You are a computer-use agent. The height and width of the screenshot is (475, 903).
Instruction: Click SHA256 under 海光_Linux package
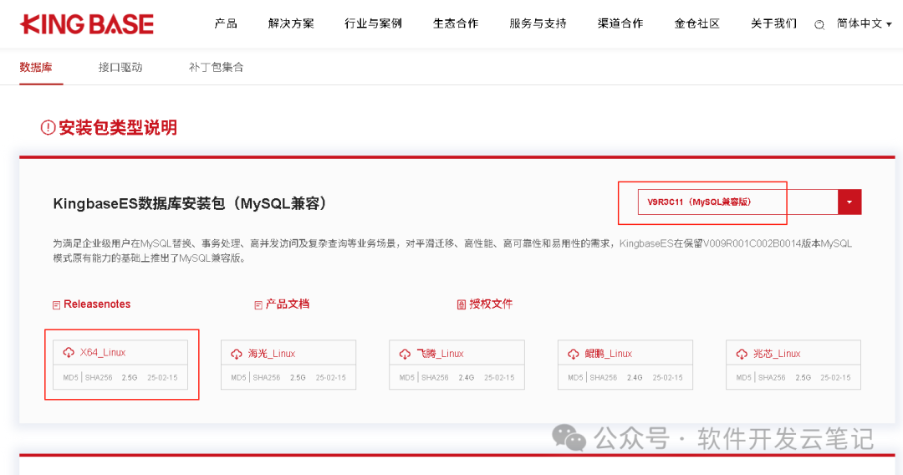tap(267, 378)
